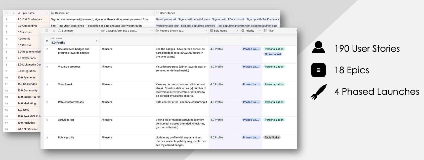The width and height of the screenshot is (424, 160).
Task: Select the Sign up with email & pass tag
Action: [194, 19]
